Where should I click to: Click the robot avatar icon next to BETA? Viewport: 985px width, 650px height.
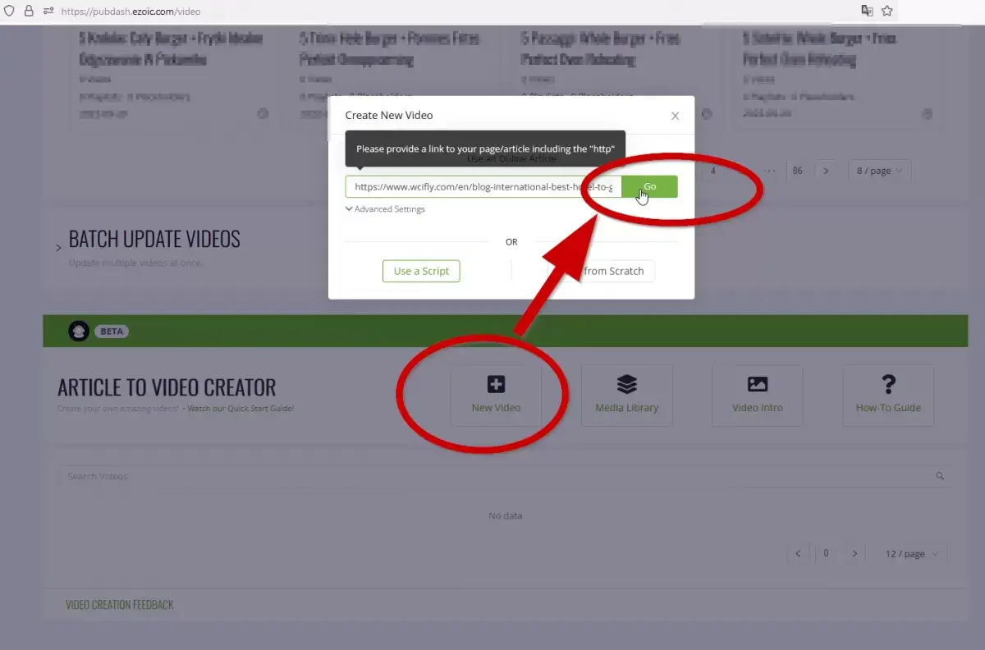tap(79, 332)
